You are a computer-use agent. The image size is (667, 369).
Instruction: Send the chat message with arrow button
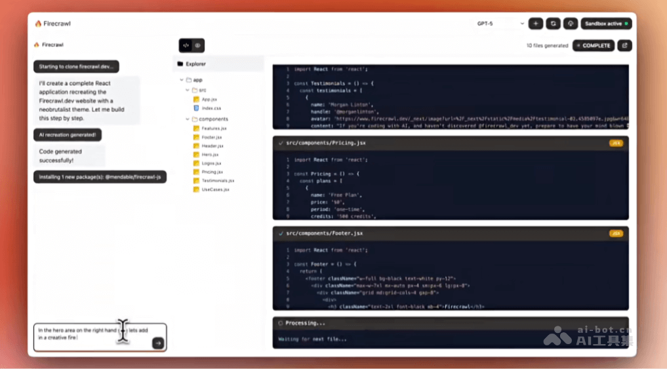[157, 343]
